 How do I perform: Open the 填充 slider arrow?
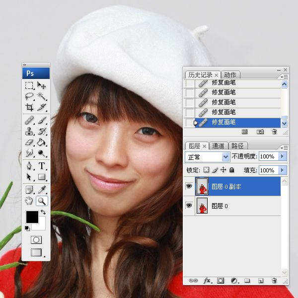click(282, 170)
